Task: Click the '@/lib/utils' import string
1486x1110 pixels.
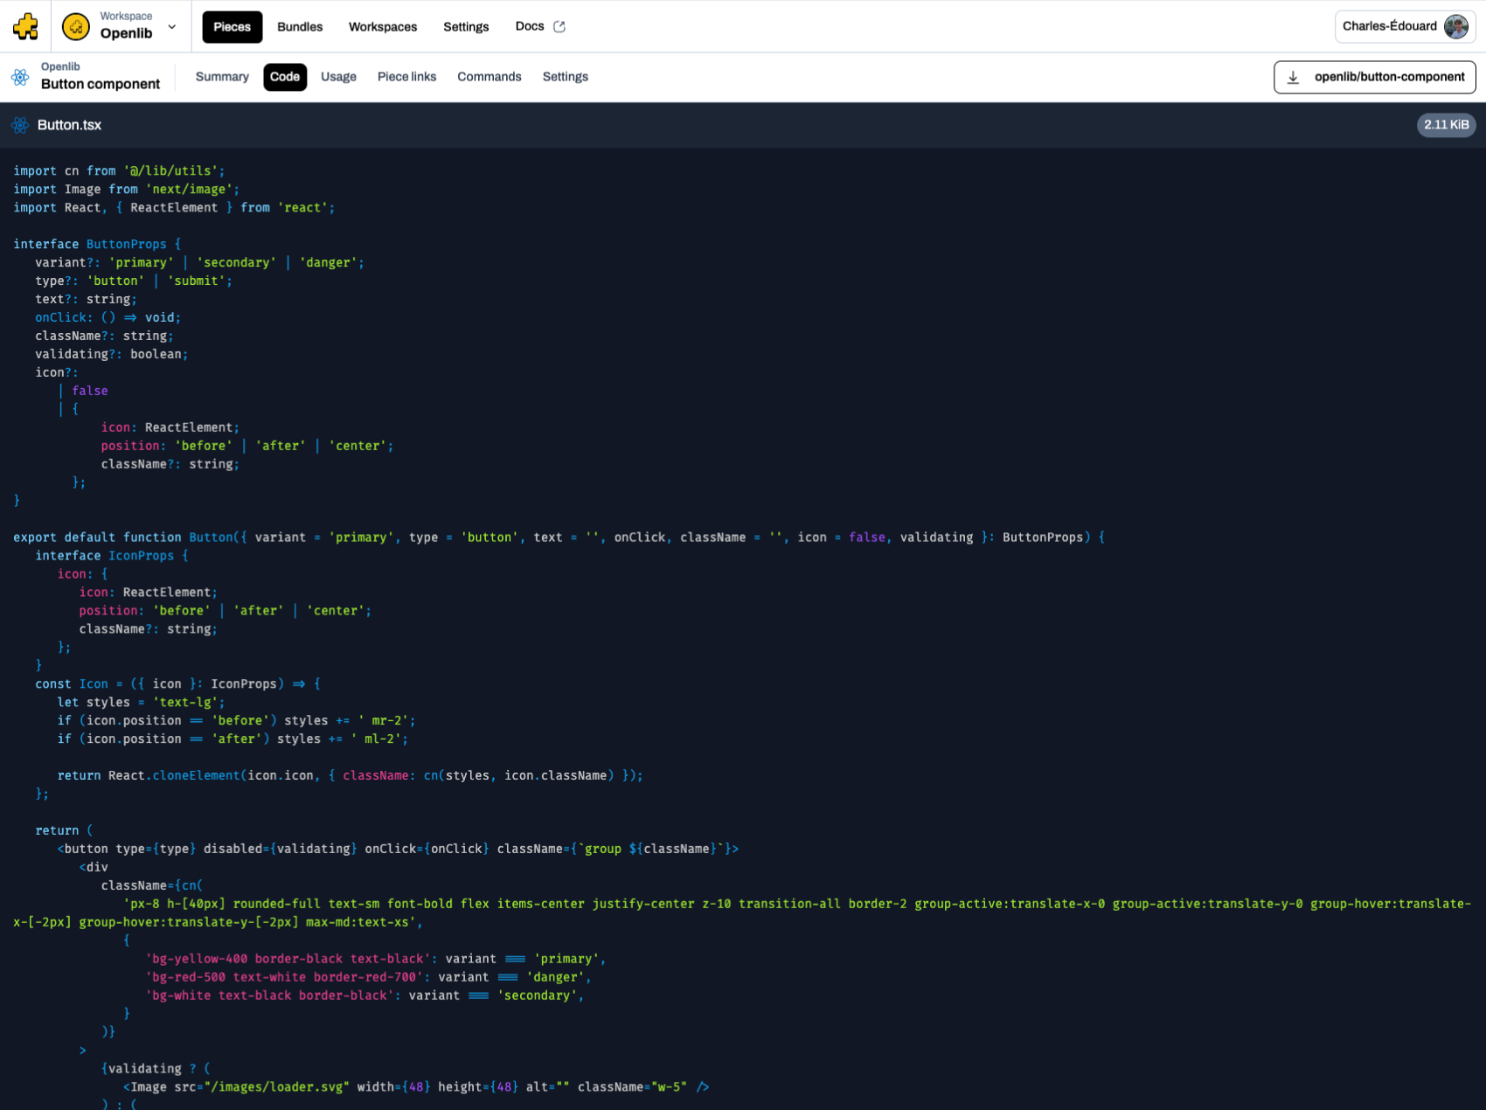Action: pyautogui.click(x=170, y=170)
